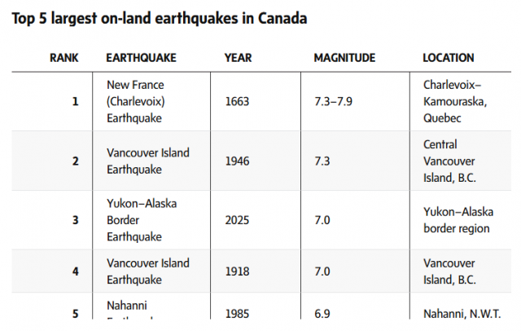Click the Charlevoix–Kamouraska, Quebec location cell
Screen dimensions: 521x331
tap(453, 101)
